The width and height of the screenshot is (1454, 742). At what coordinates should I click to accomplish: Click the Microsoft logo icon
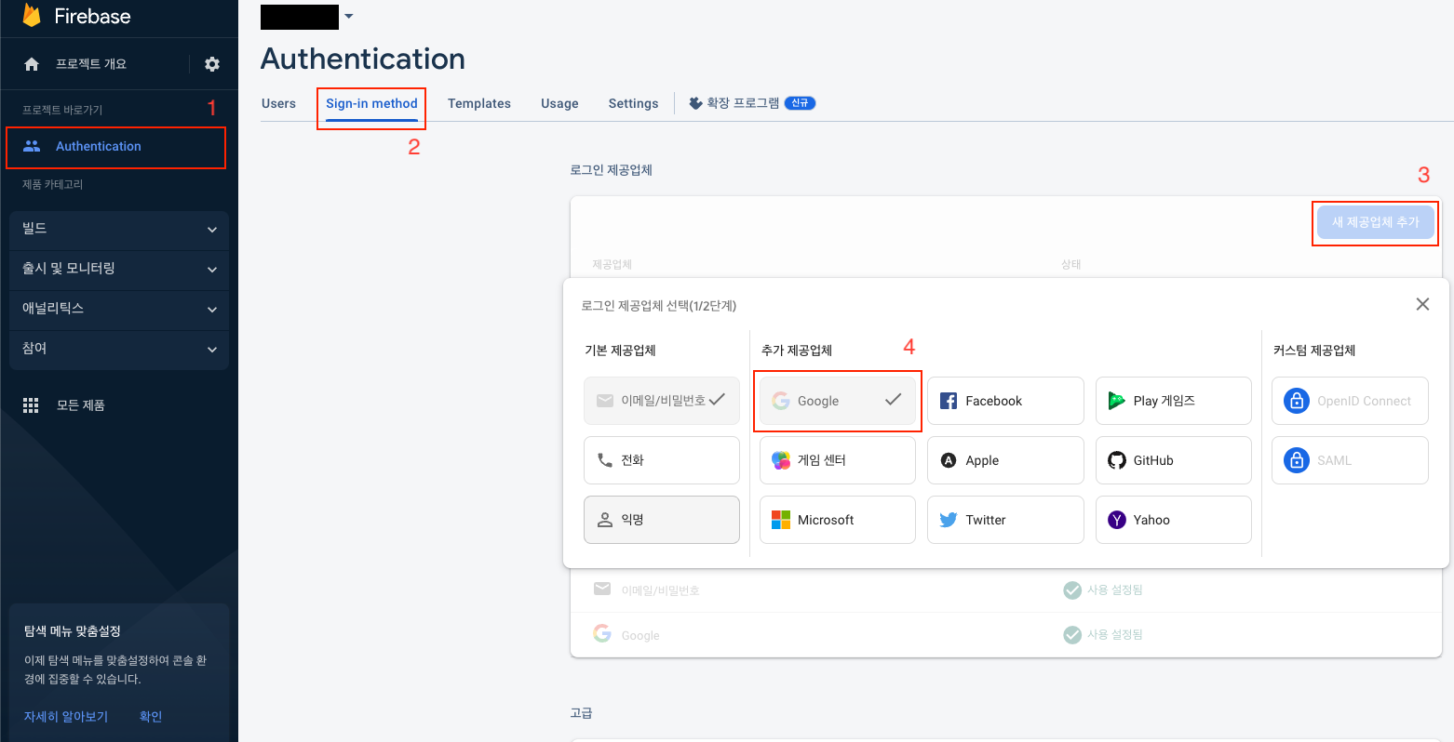point(781,520)
